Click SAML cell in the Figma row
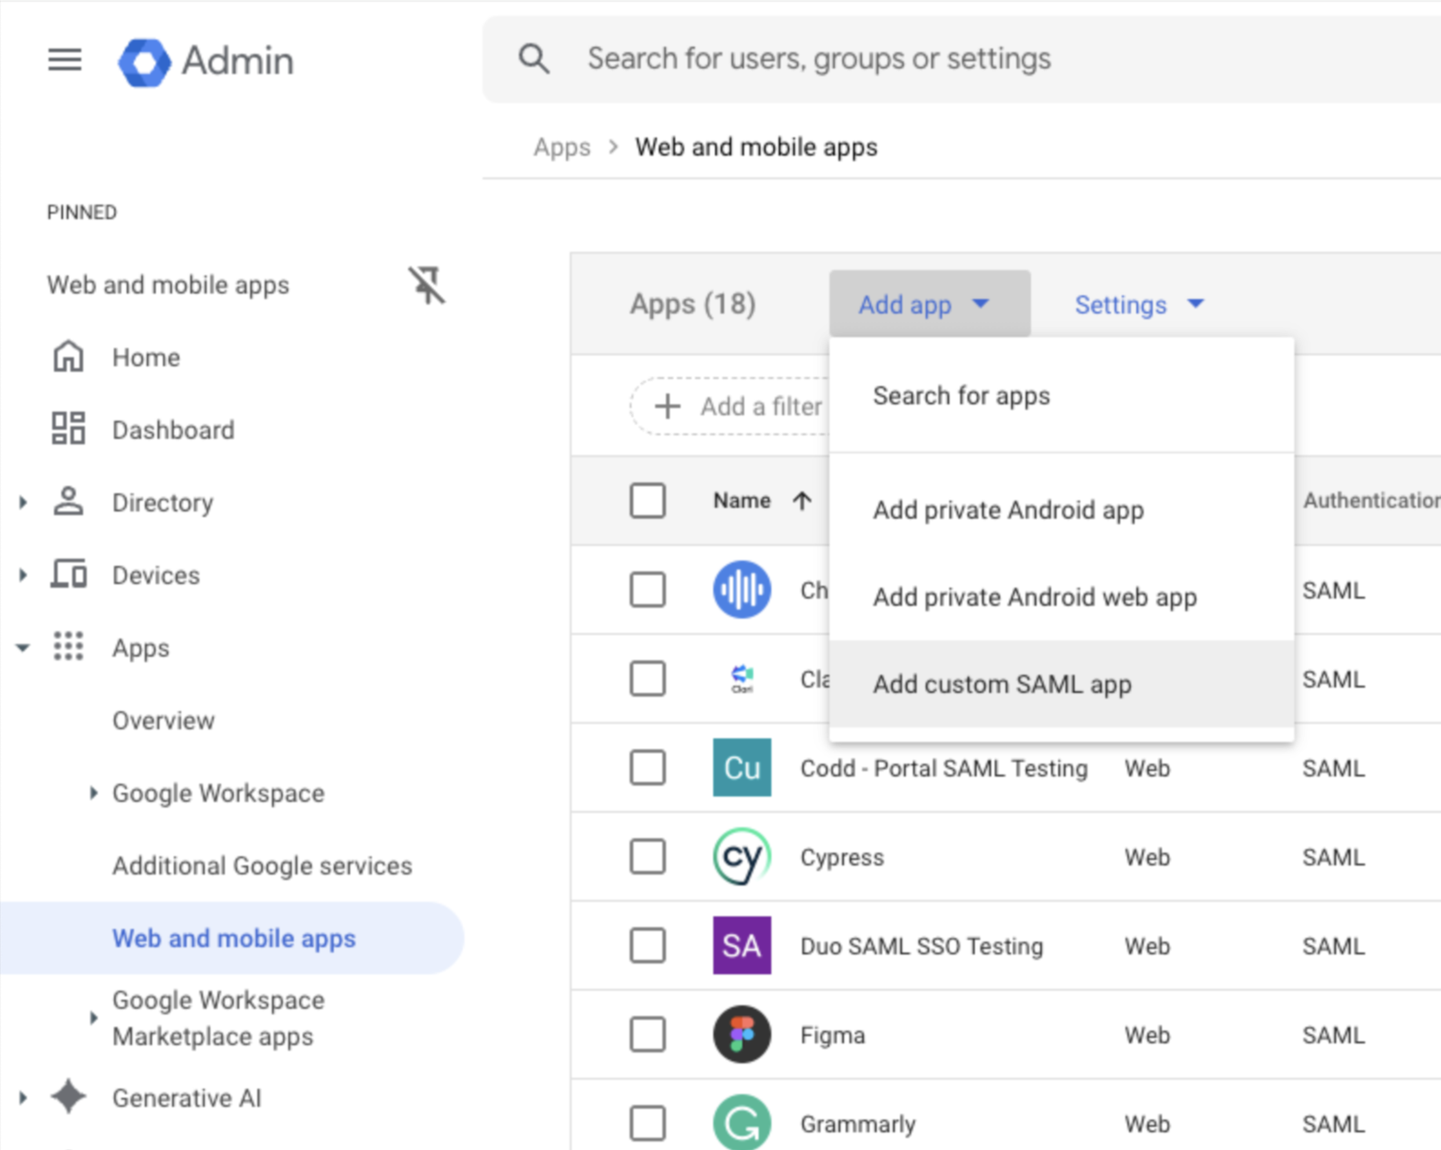 [x=1333, y=1036]
